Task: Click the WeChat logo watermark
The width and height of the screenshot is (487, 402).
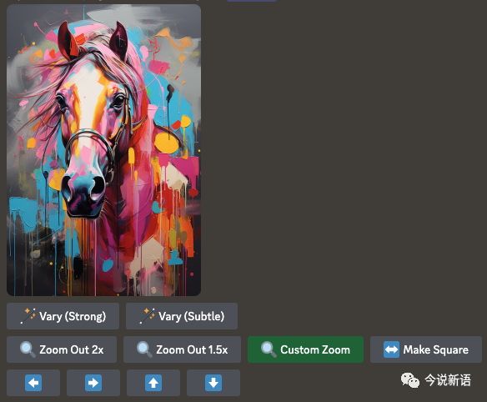Action: [x=410, y=380]
